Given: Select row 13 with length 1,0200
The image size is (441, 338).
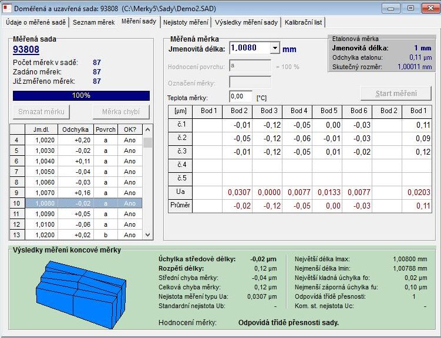Looking at the screenshot, I should [76, 235].
